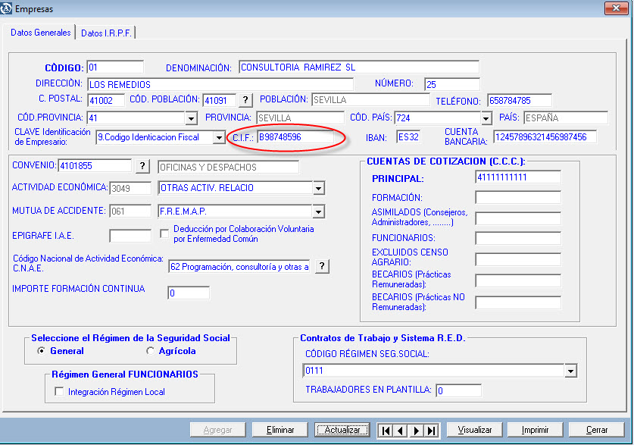Open the Cód. Población lookup question button

tap(245, 100)
